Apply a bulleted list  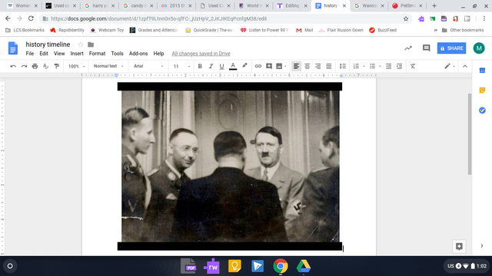tap(372, 66)
